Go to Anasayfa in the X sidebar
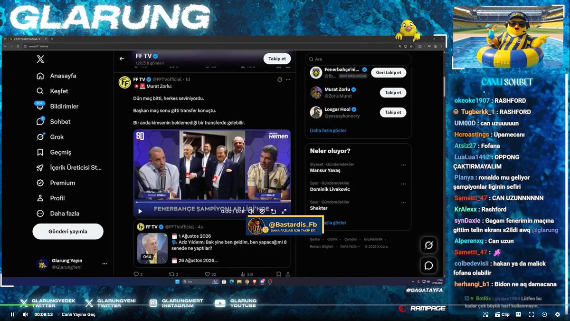 tap(57, 76)
